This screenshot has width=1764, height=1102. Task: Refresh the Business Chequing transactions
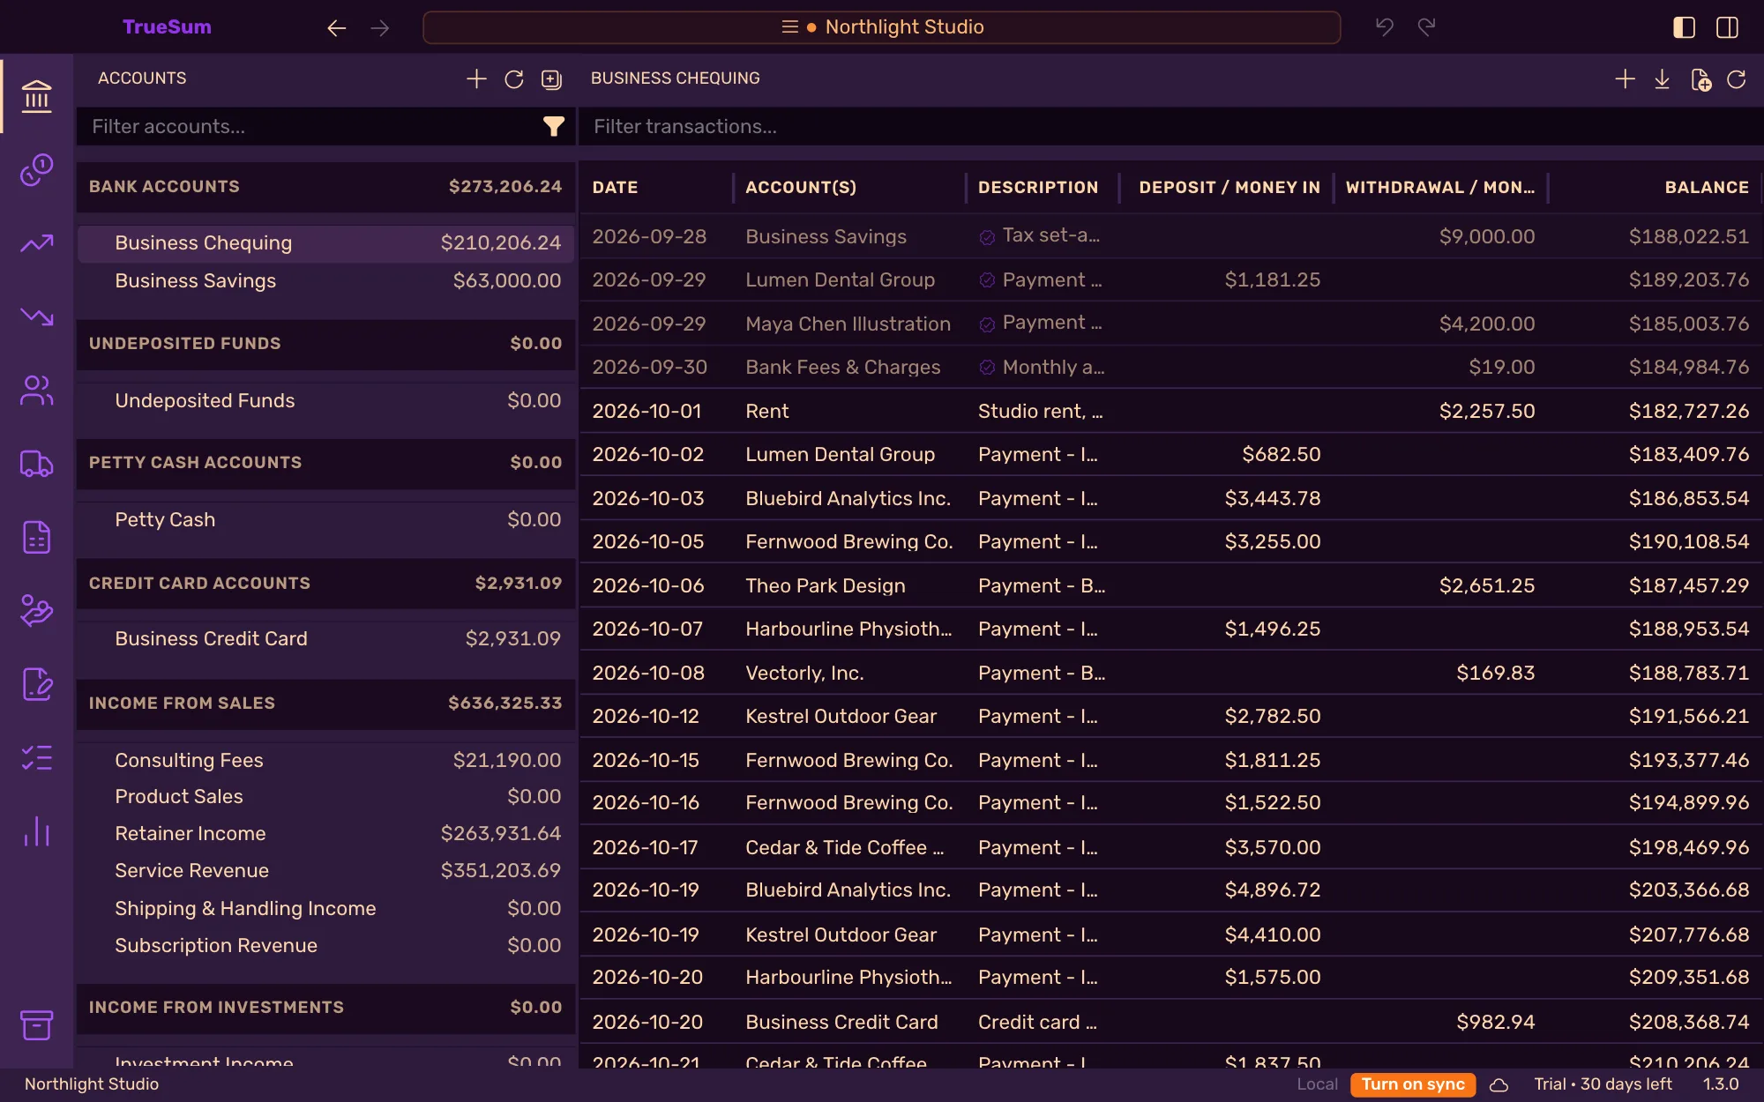(1737, 79)
